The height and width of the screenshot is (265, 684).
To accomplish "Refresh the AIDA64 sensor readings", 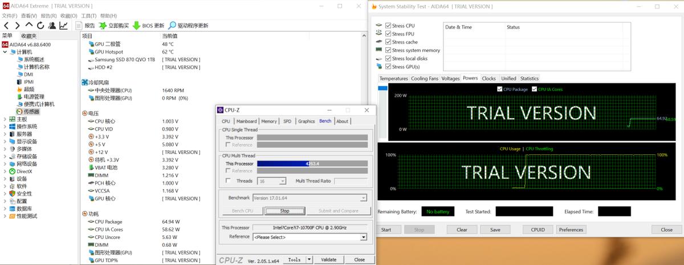I will click(40, 26).
